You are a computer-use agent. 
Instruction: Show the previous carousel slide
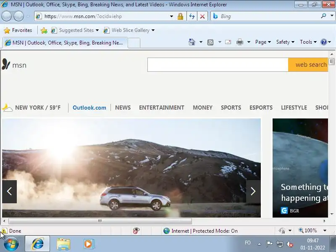point(9,192)
